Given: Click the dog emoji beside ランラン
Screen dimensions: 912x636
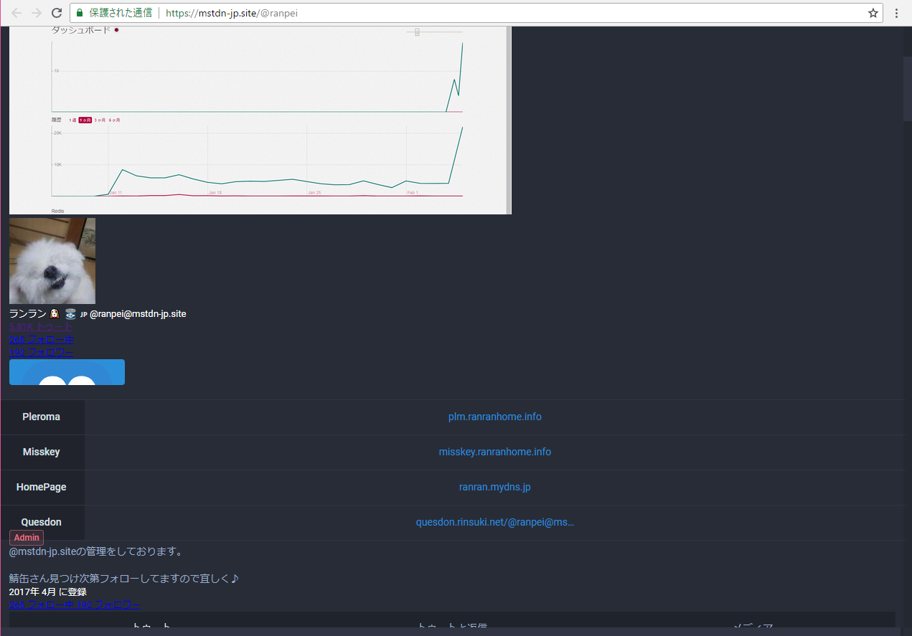Looking at the screenshot, I should (x=54, y=314).
